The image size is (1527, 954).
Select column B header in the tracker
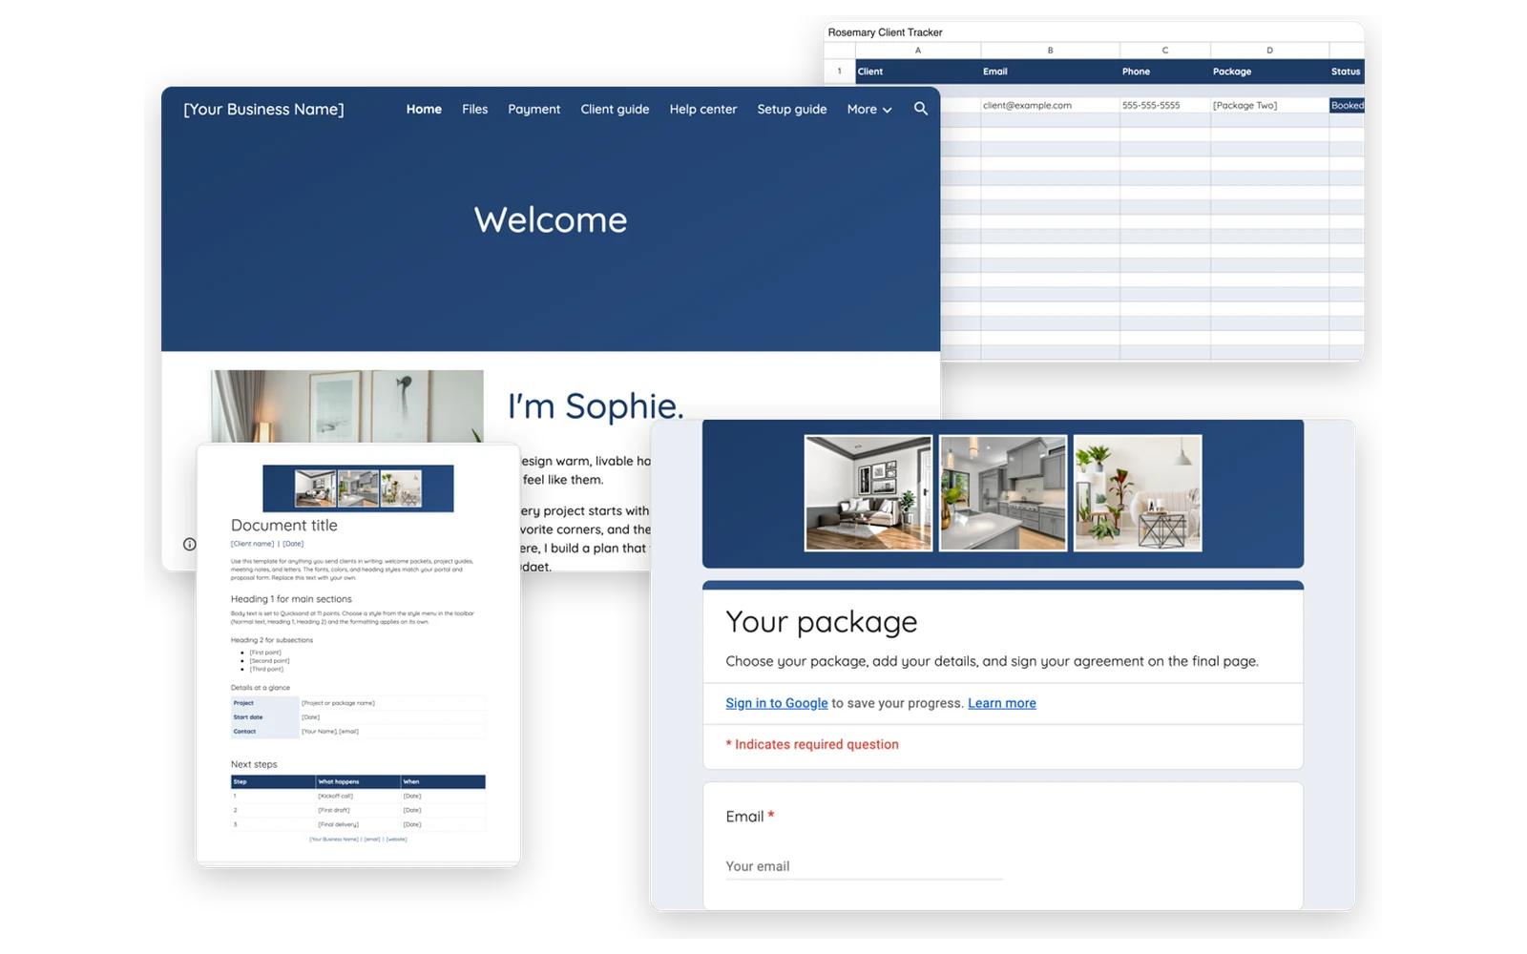coord(1050,51)
